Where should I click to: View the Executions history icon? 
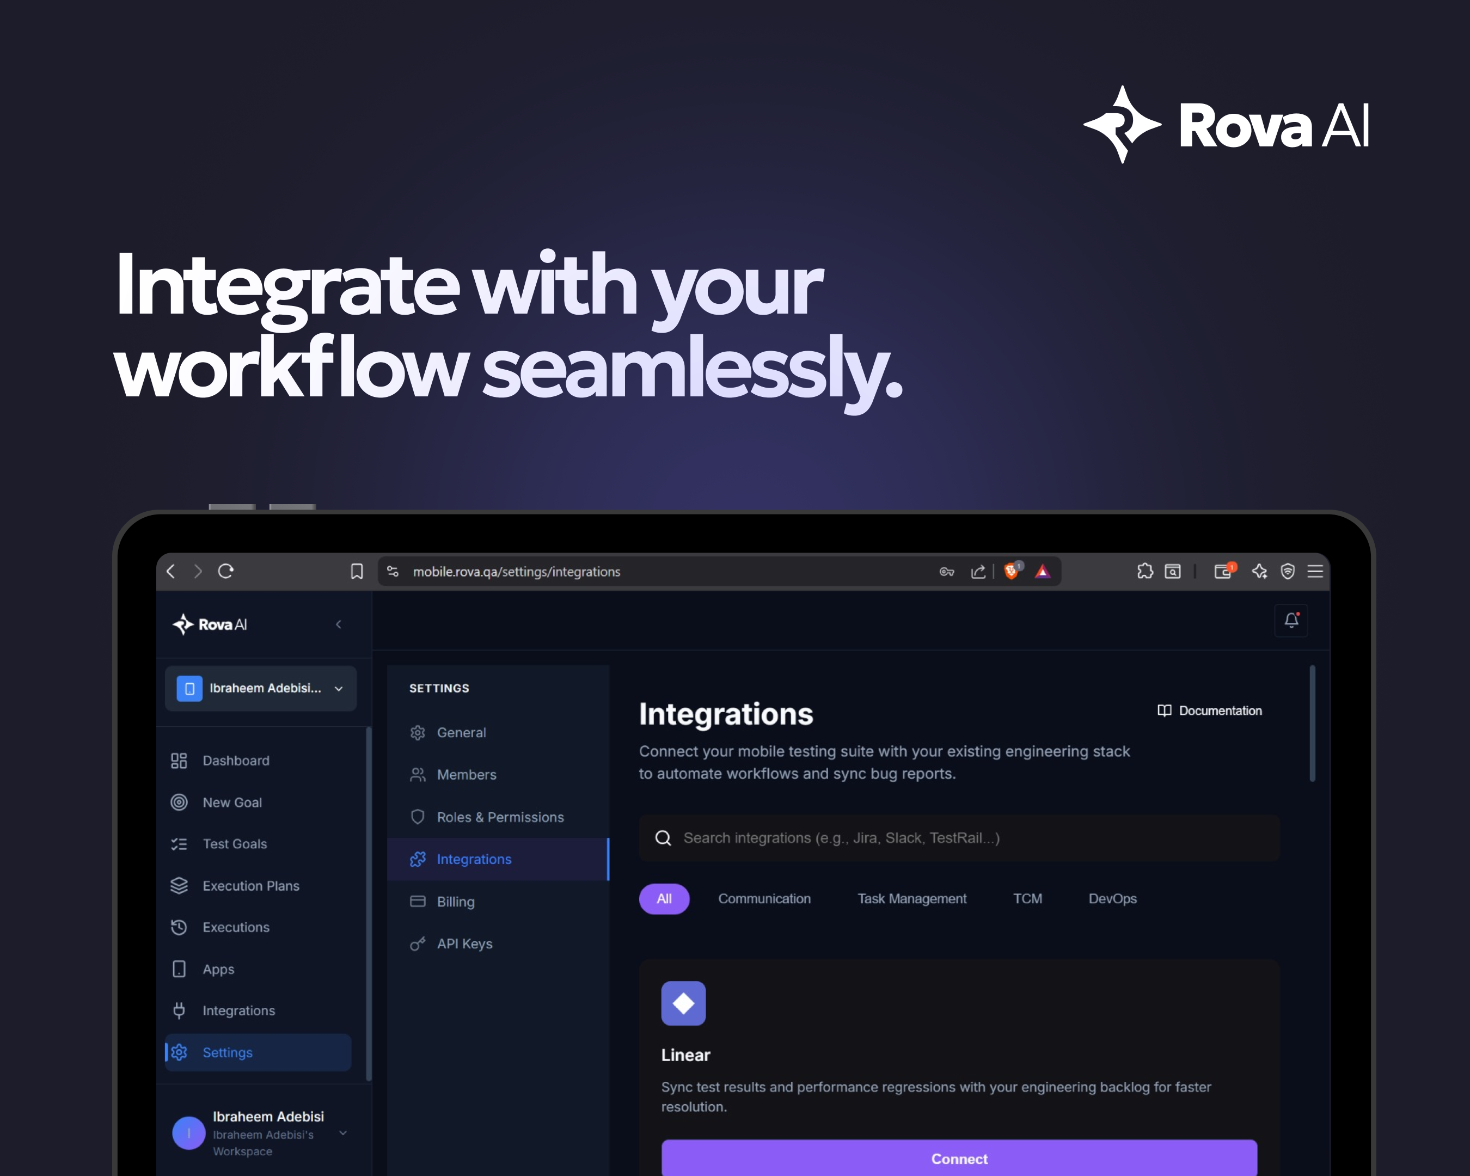(179, 927)
